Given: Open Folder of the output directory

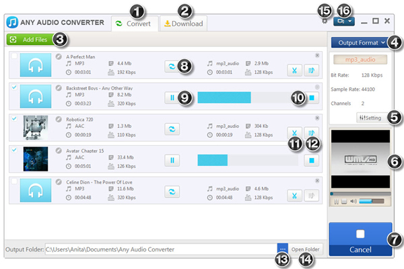Looking at the screenshot, I should [x=305, y=249].
